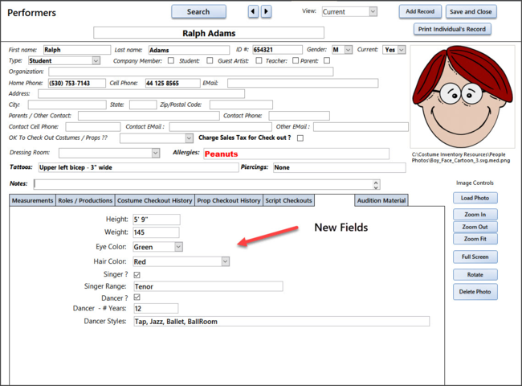This screenshot has height=386, width=522.
Task: Open the View dropdown showing Current
Action: point(373,12)
